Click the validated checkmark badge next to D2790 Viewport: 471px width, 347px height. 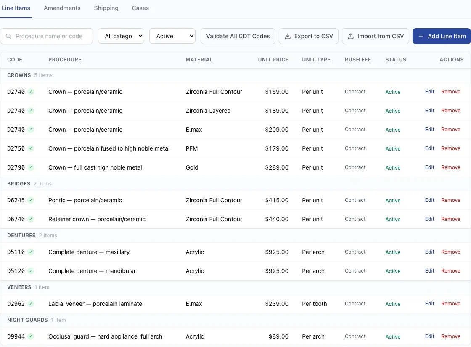31,167
